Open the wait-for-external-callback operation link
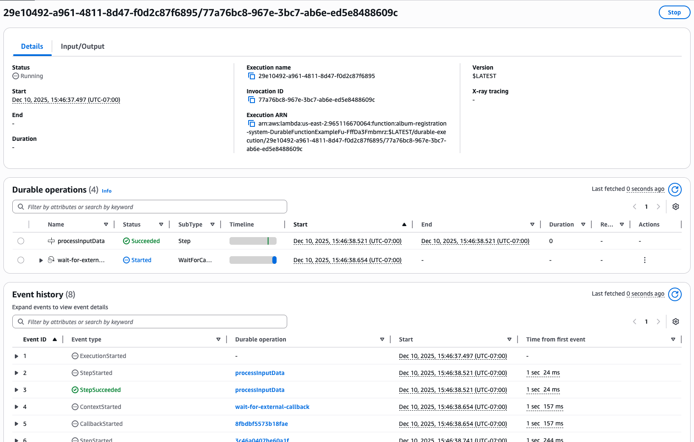 coord(272,407)
